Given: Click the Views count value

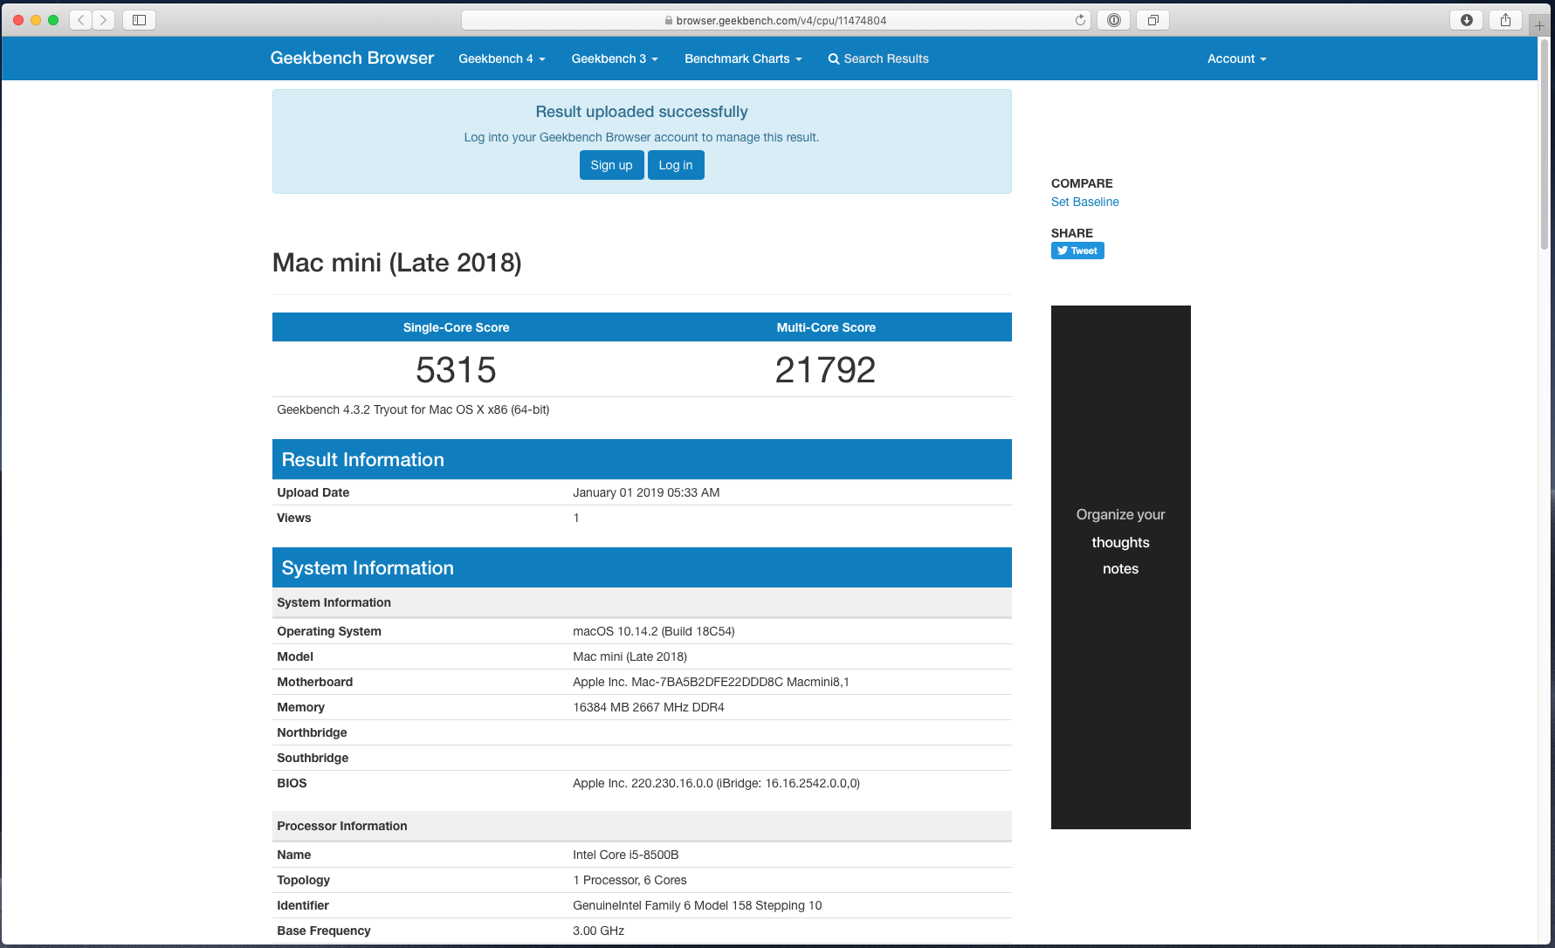Looking at the screenshot, I should (x=576, y=518).
